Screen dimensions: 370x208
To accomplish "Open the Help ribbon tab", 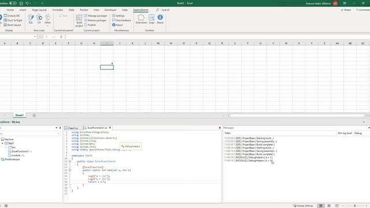I will coord(125,10).
